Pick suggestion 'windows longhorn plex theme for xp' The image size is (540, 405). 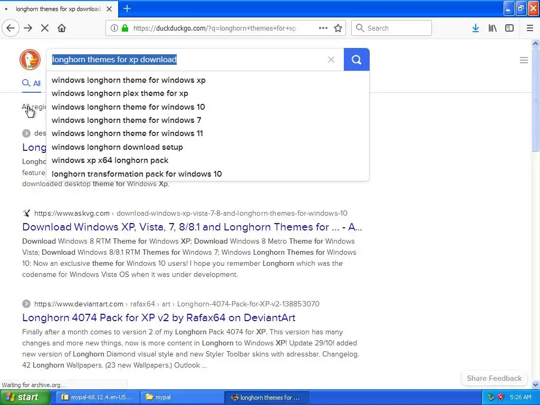(x=208, y=93)
